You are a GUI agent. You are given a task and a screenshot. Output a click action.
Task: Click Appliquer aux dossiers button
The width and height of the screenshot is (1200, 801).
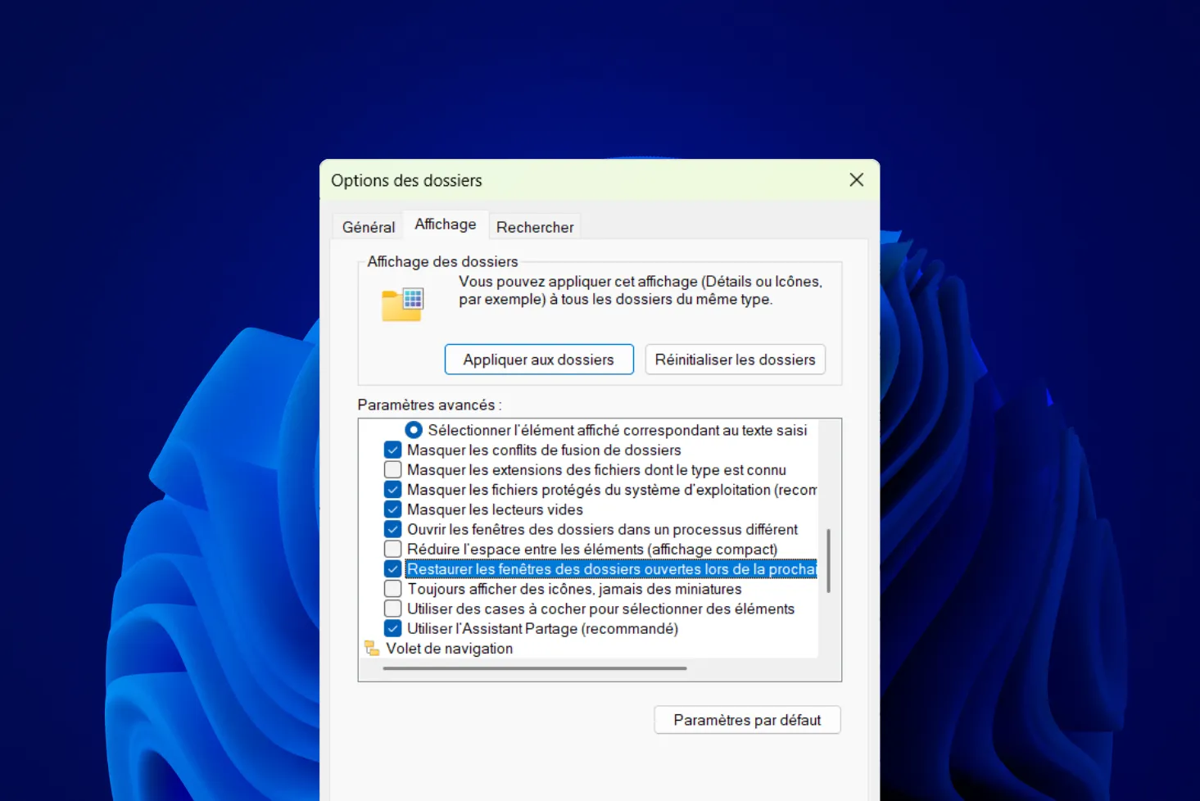(538, 360)
